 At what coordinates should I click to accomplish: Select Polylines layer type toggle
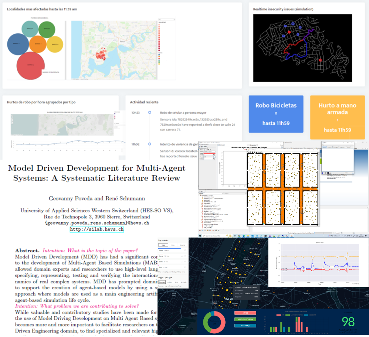coord(162,282)
